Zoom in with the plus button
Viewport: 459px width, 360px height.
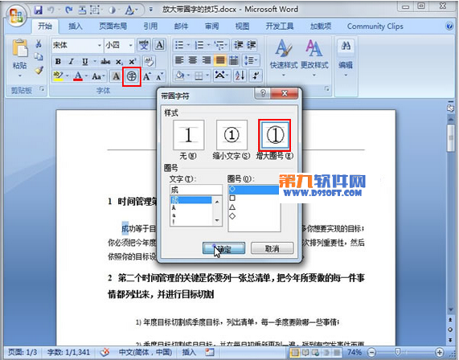tap(439, 352)
